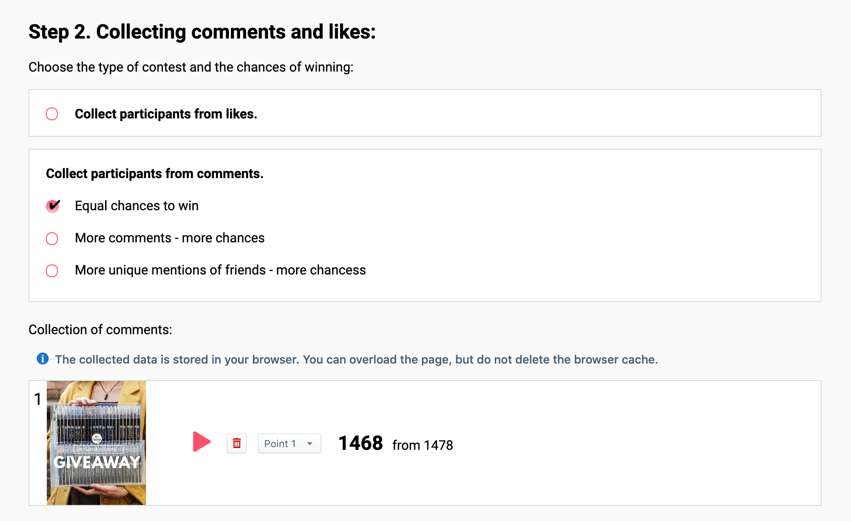Delete the giveaway post with trash icon
Viewport: 851px width, 521px height.
237,443
